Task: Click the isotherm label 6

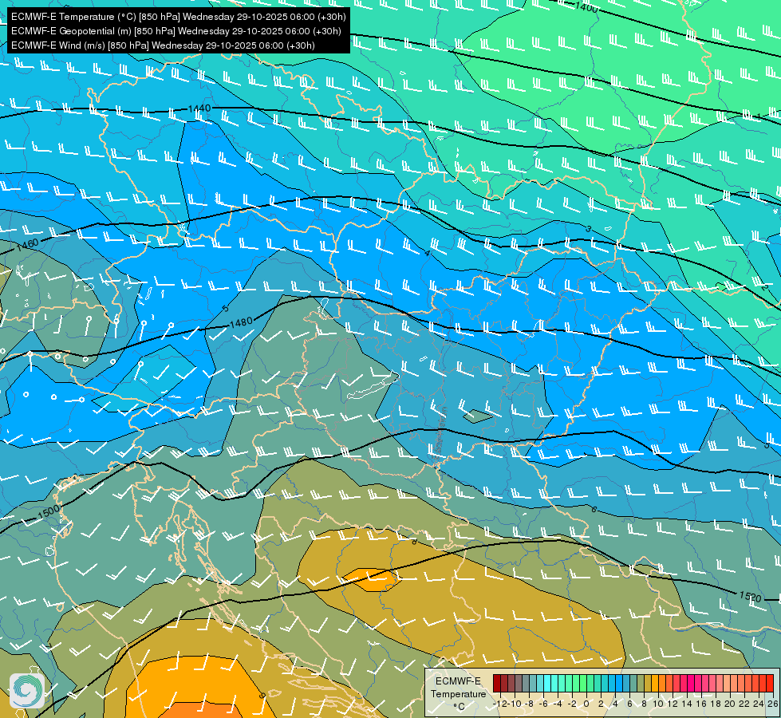Action: 594,509
